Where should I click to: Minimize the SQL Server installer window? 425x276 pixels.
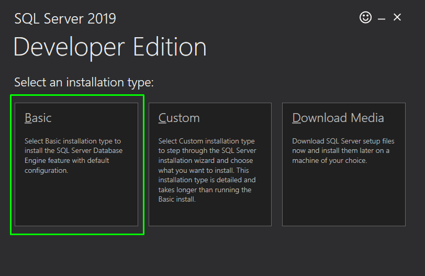[x=382, y=18]
